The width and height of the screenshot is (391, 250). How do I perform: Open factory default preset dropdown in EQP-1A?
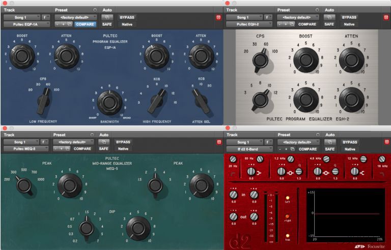pyautogui.click(x=76, y=17)
